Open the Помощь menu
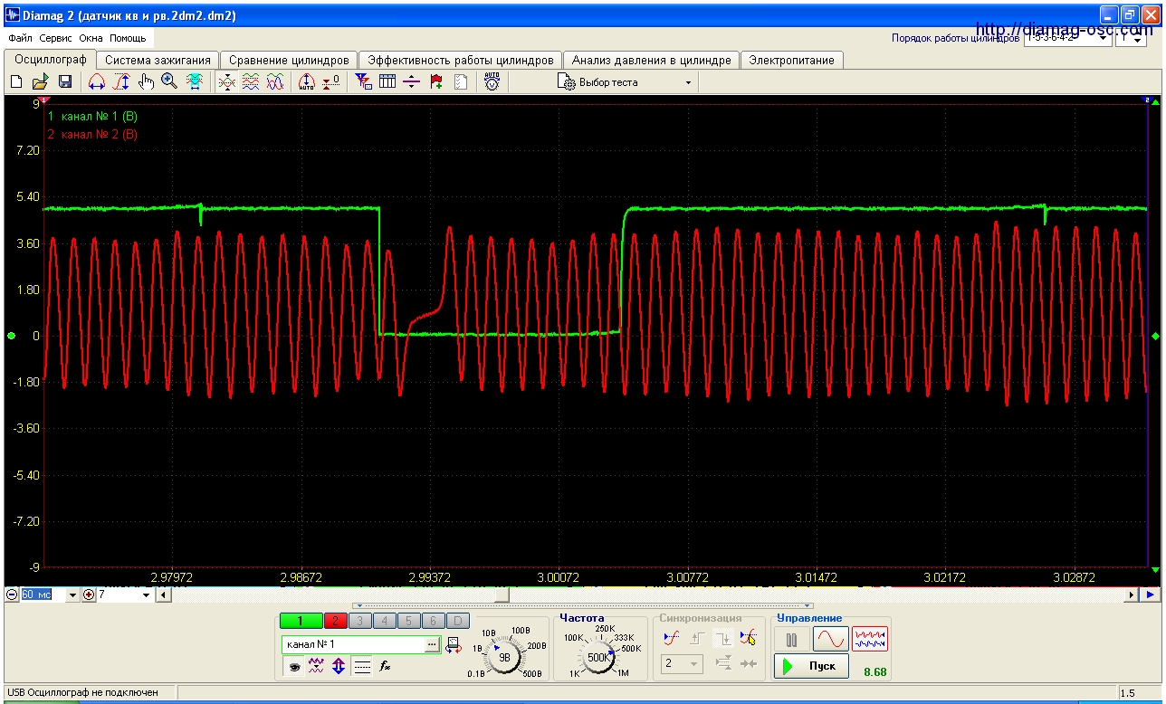This screenshot has height=704, width=1166. (129, 39)
